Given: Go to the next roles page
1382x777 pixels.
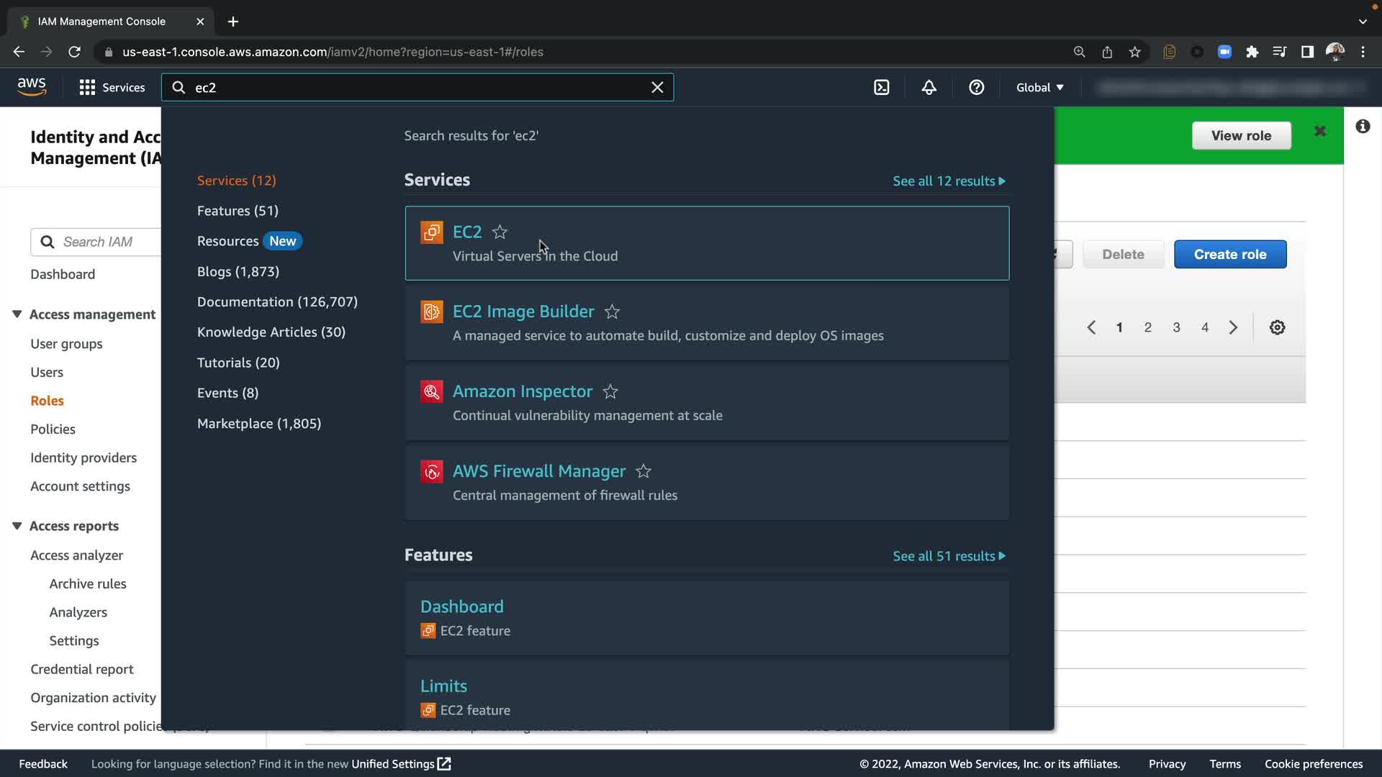Looking at the screenshot, I should click(1233, 327).
